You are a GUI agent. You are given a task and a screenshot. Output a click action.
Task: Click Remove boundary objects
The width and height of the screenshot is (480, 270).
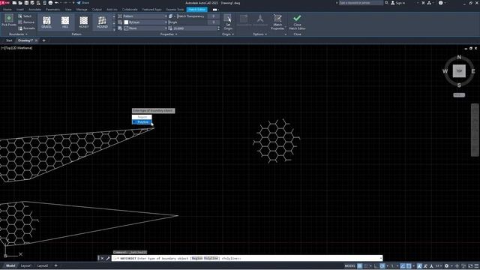(x=26, y=22)
